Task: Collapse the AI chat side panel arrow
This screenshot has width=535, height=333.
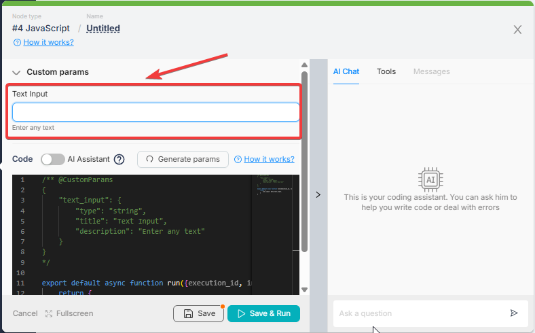Action: pos(319,194)
